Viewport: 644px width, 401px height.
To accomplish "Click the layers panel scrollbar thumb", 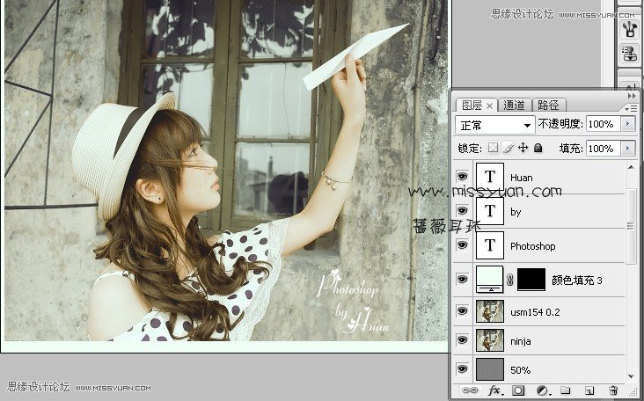I will (631, 226).
